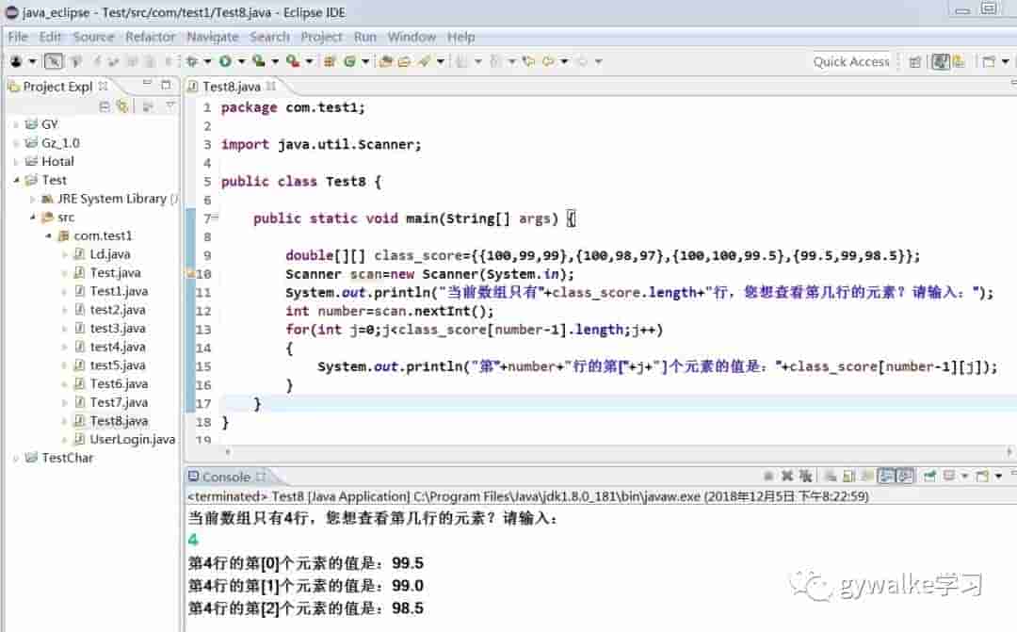Screen dimensions: 1017x632
Task: Click the External Tools run icon
Action: coord(293,61)
